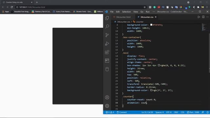The width and height of the screenshot is (210, 118).
Task: Open the Selection menu
Action: pyautogui.click(x=126, y=12)
